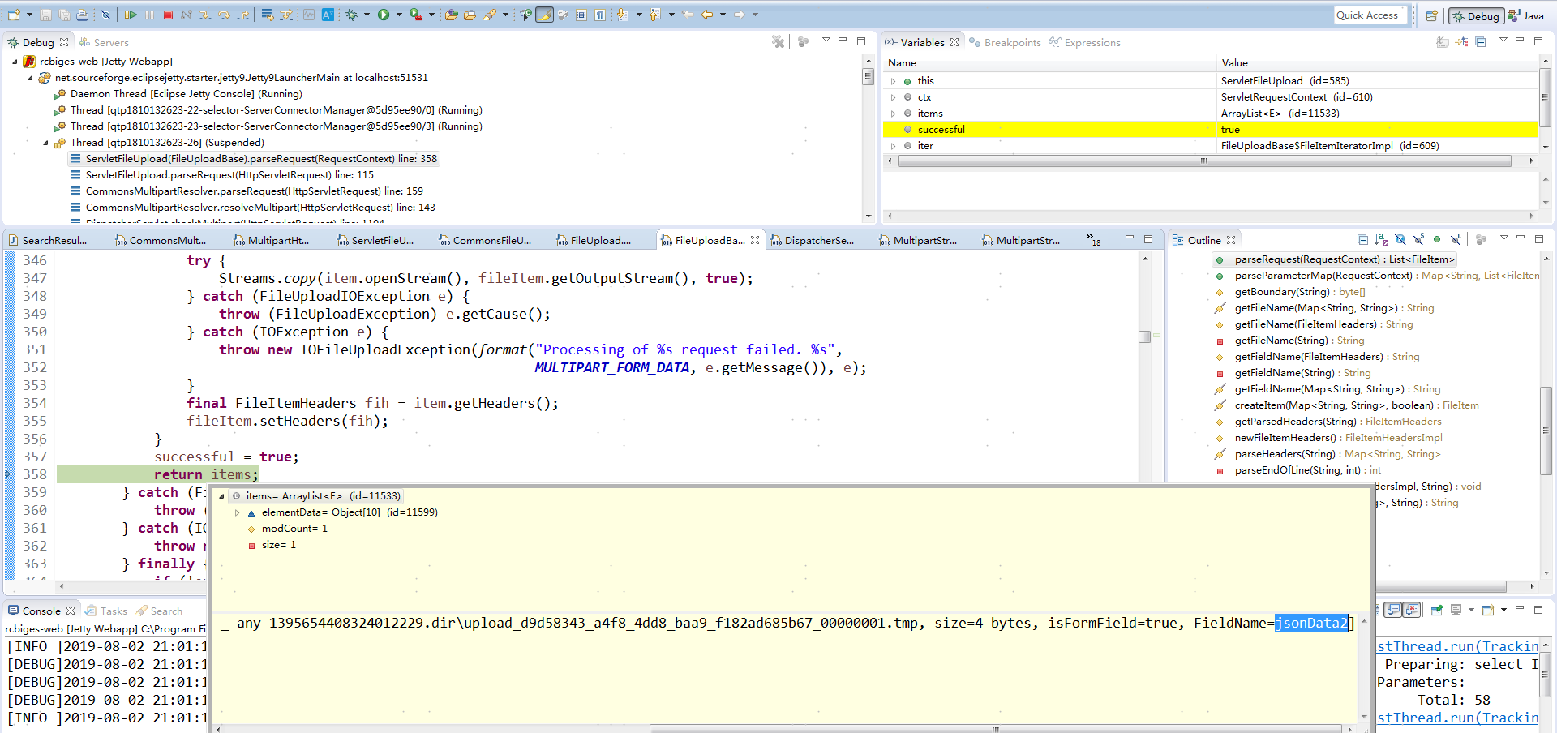
Task: Open dropdown next to Run External Tools icon
Action: coord(431,15)
